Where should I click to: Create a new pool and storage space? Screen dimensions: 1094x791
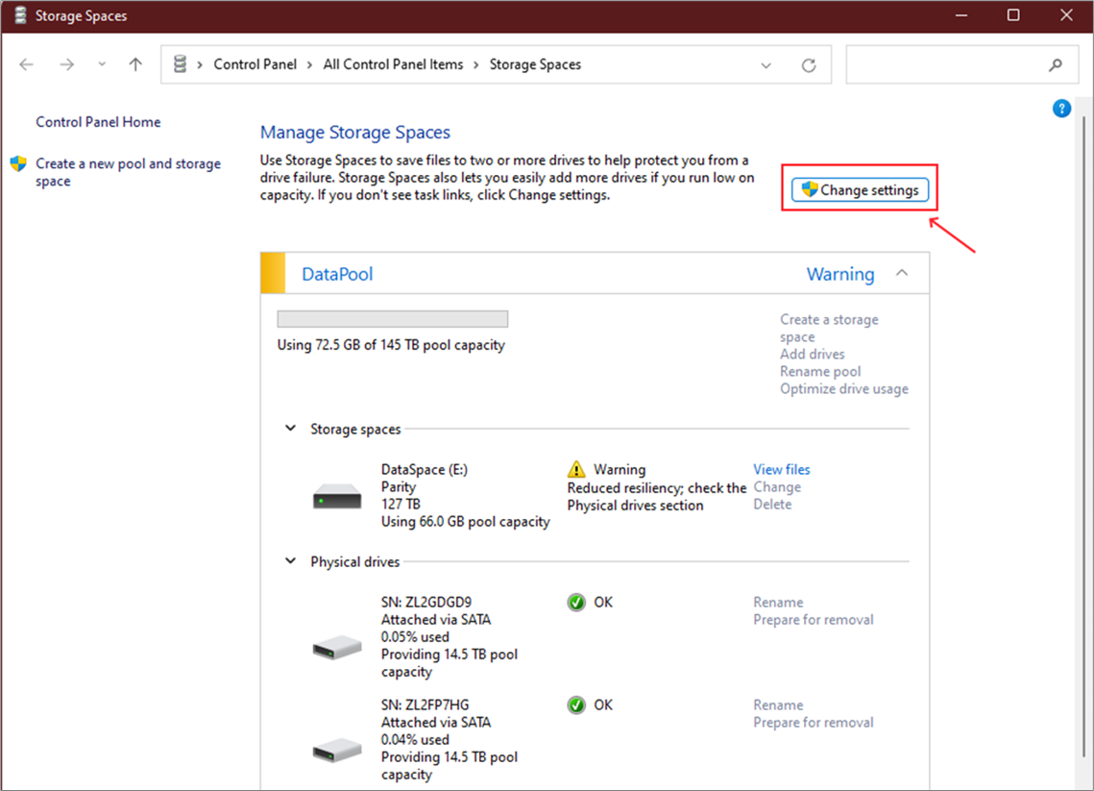129,172
